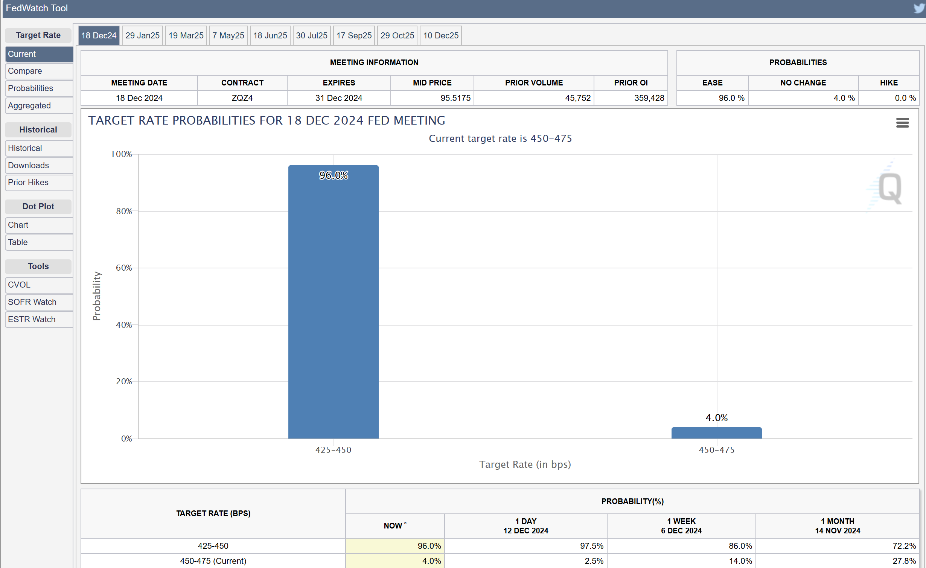
Task: Select Dot Plot Chart view
Action: [18, 225]
